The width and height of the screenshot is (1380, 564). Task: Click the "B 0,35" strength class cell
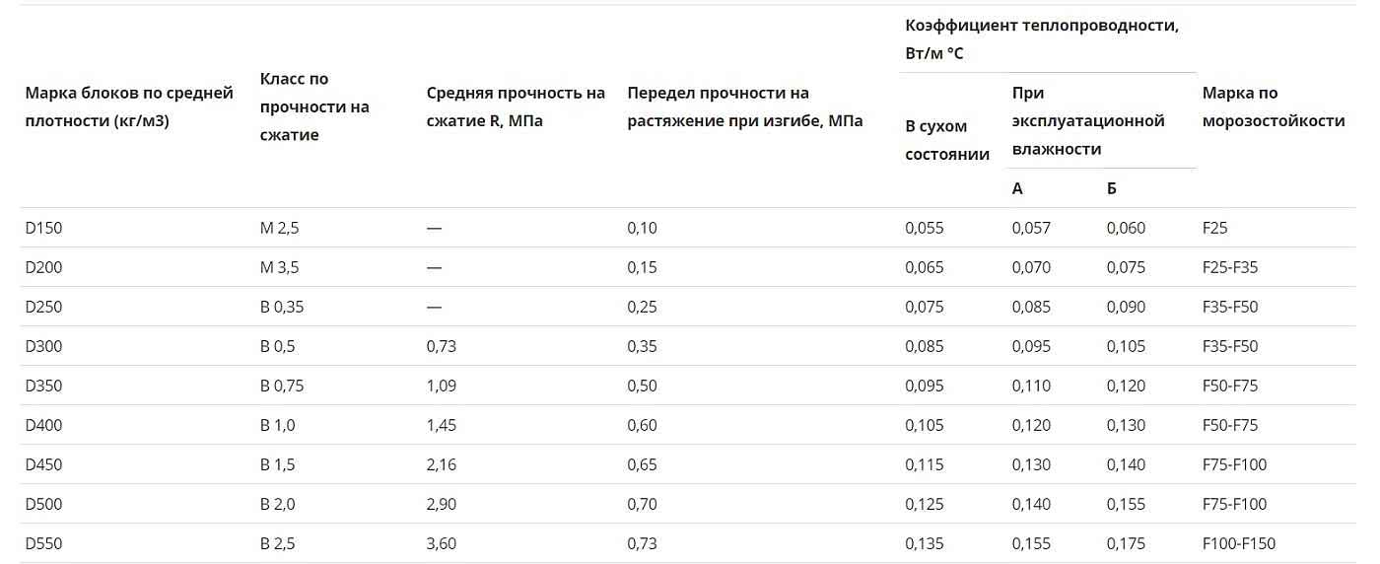click(x=282, y=307)
